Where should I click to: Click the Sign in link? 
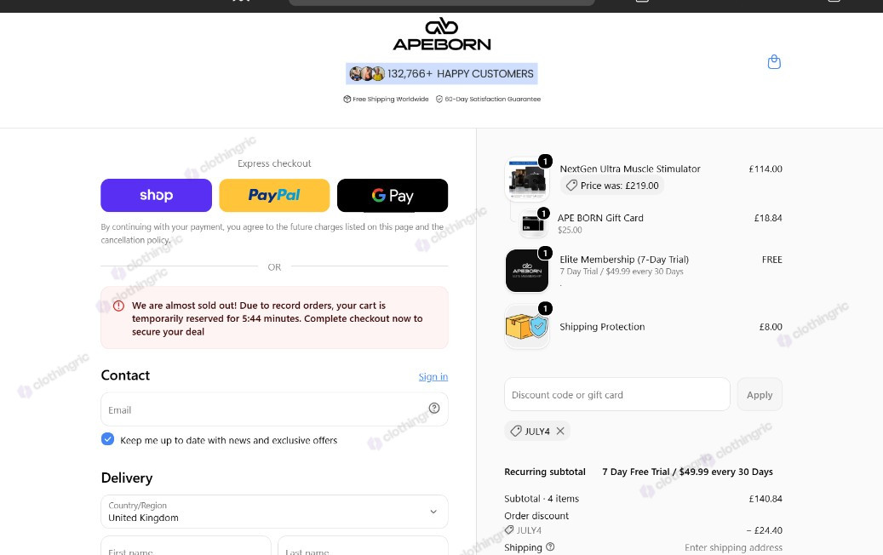tap(433, 376)
